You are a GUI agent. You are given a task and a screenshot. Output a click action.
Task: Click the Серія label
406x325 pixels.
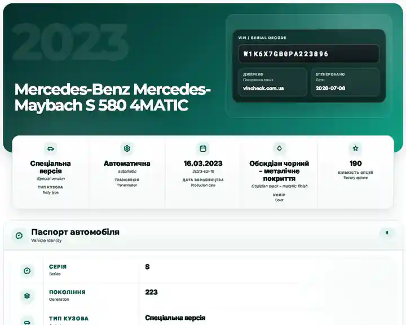pyautogui.click(x=58, y=267)
